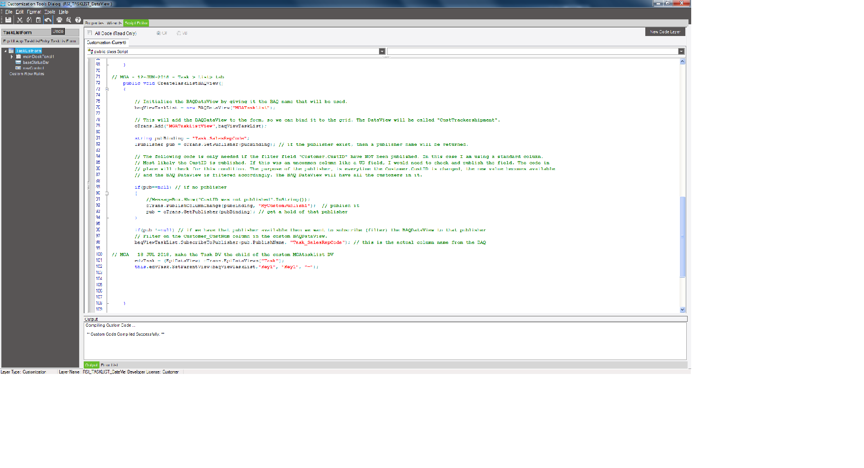Select Custom Row Rules in the tree
Image resolution: width=864 pixels, height=468 pixels.
tap(27, 74)
